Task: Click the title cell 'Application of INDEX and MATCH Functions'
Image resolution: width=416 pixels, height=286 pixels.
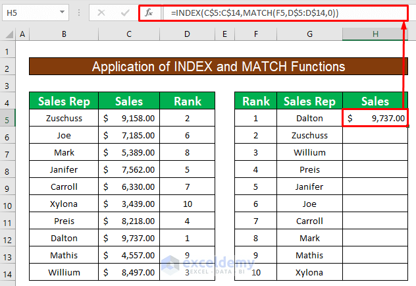Action: click(x=219, y=67)
